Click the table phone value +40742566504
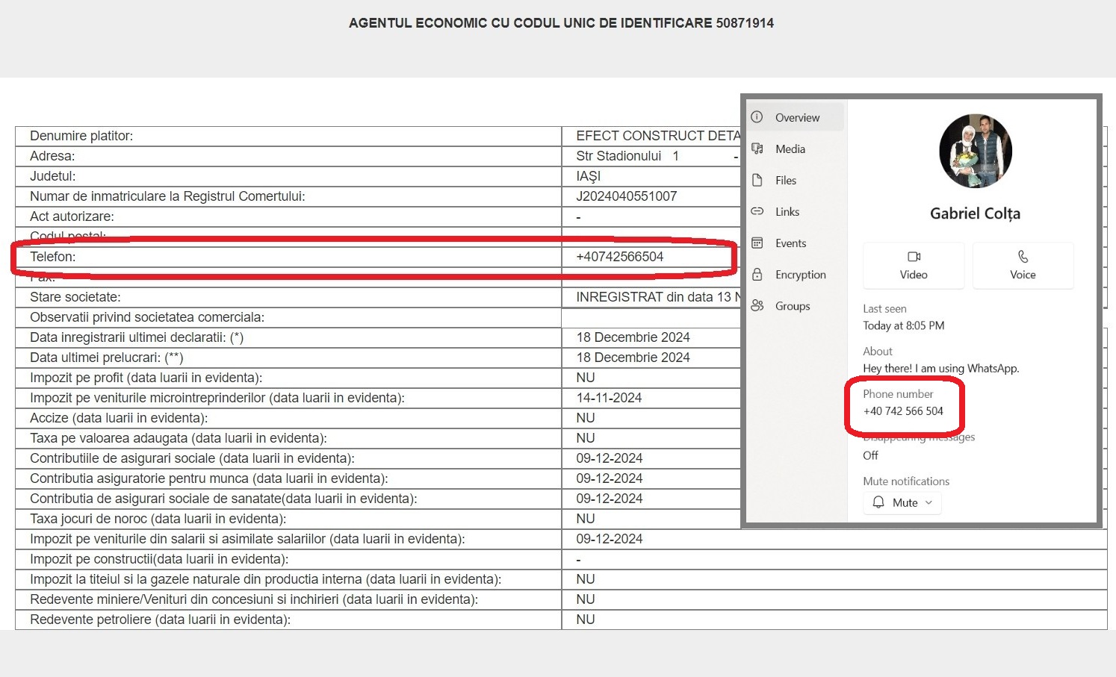1116x677 pixels. point(620,257)
